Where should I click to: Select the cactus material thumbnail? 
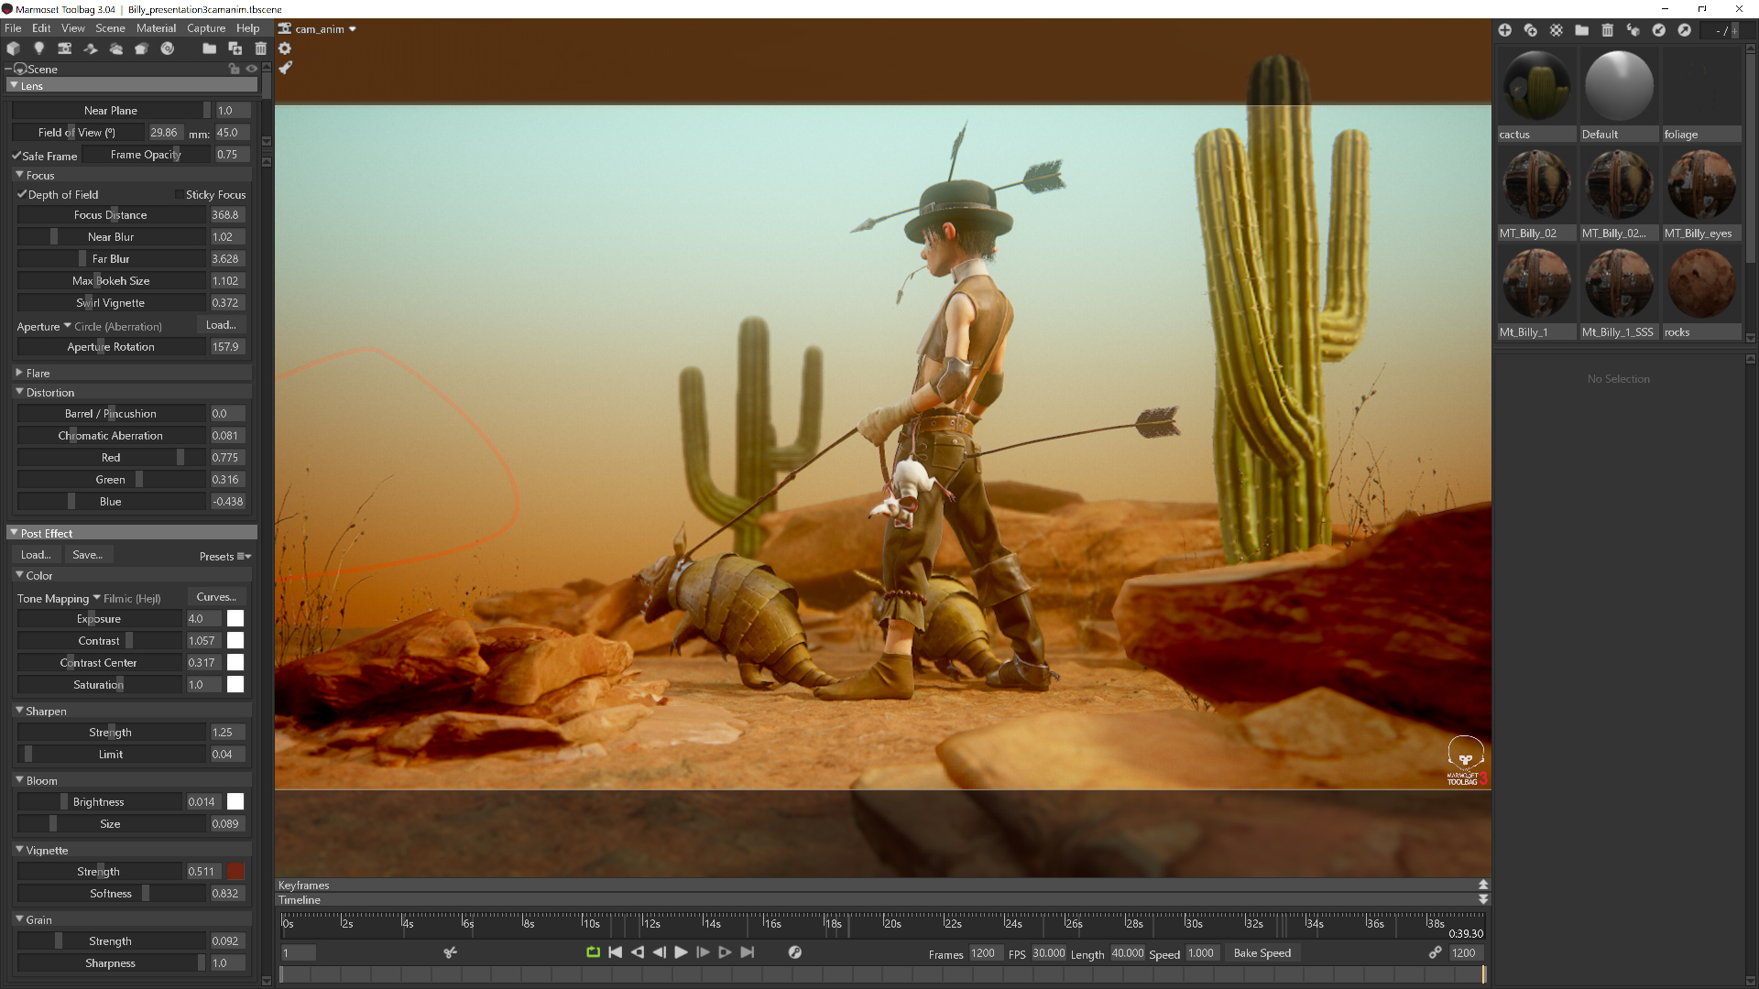(x=1536, y=87)
